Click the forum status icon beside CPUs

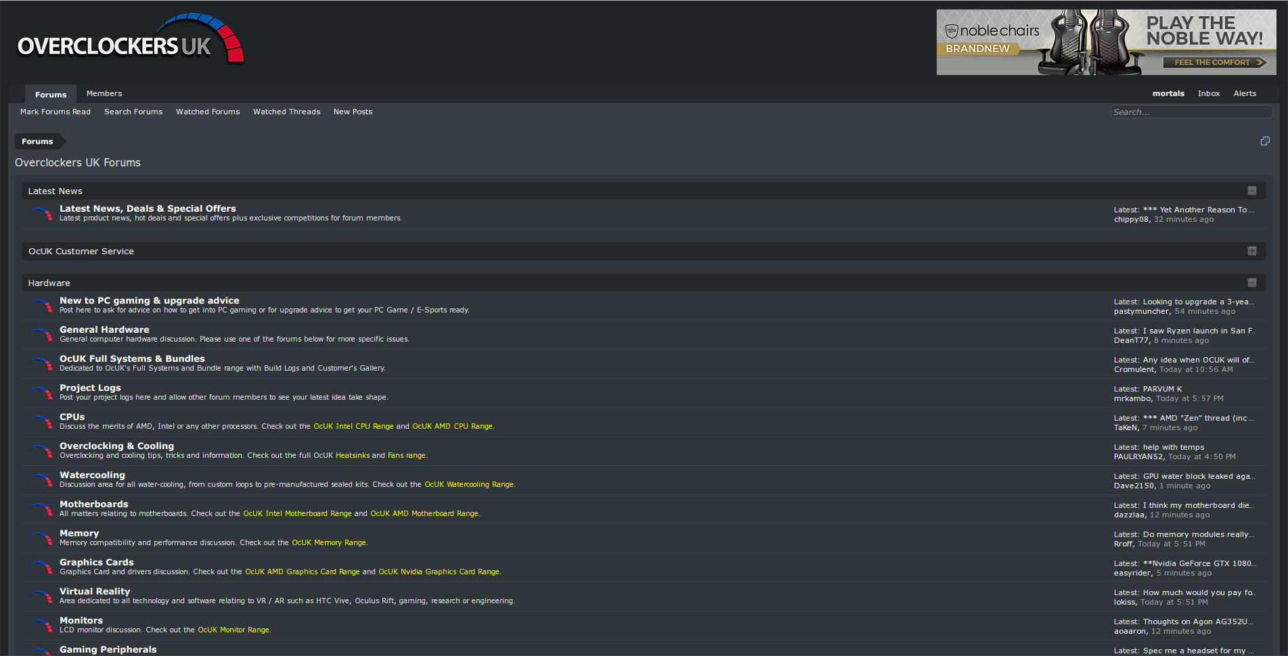[41, 422]
